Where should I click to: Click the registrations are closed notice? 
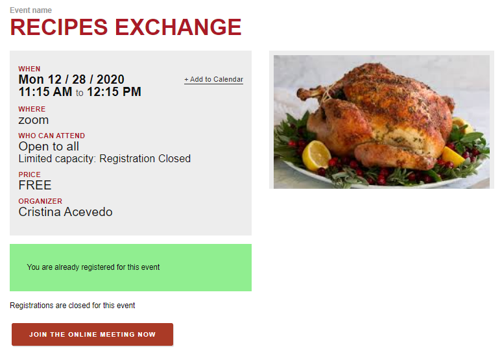click(x=73, y=306)
